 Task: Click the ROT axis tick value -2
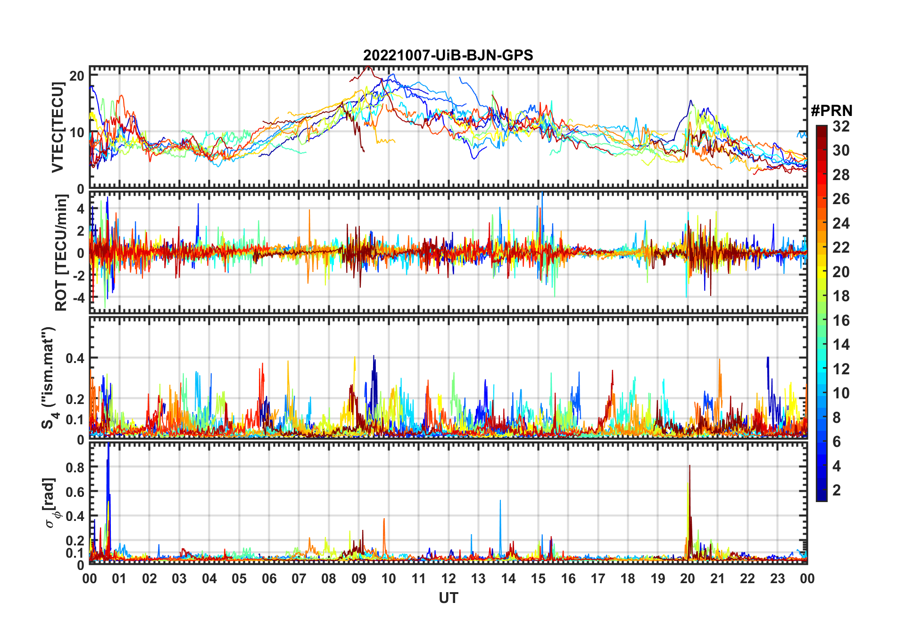pos(78,276)
